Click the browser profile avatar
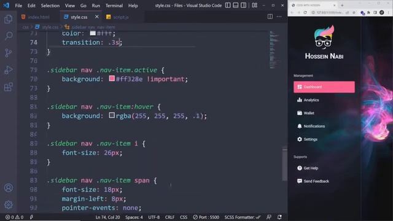The width and height of the screenshot is (393, 221). [381, 12]
